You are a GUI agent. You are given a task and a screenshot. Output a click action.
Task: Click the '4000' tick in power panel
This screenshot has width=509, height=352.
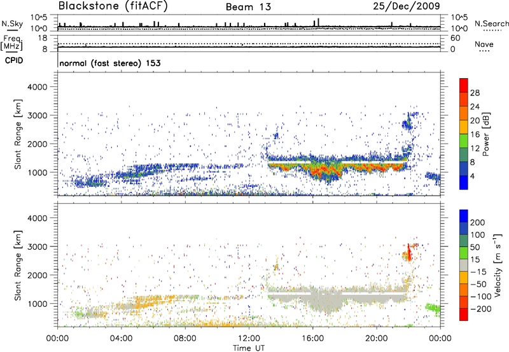pyautogui.click(x=37, y=87)
